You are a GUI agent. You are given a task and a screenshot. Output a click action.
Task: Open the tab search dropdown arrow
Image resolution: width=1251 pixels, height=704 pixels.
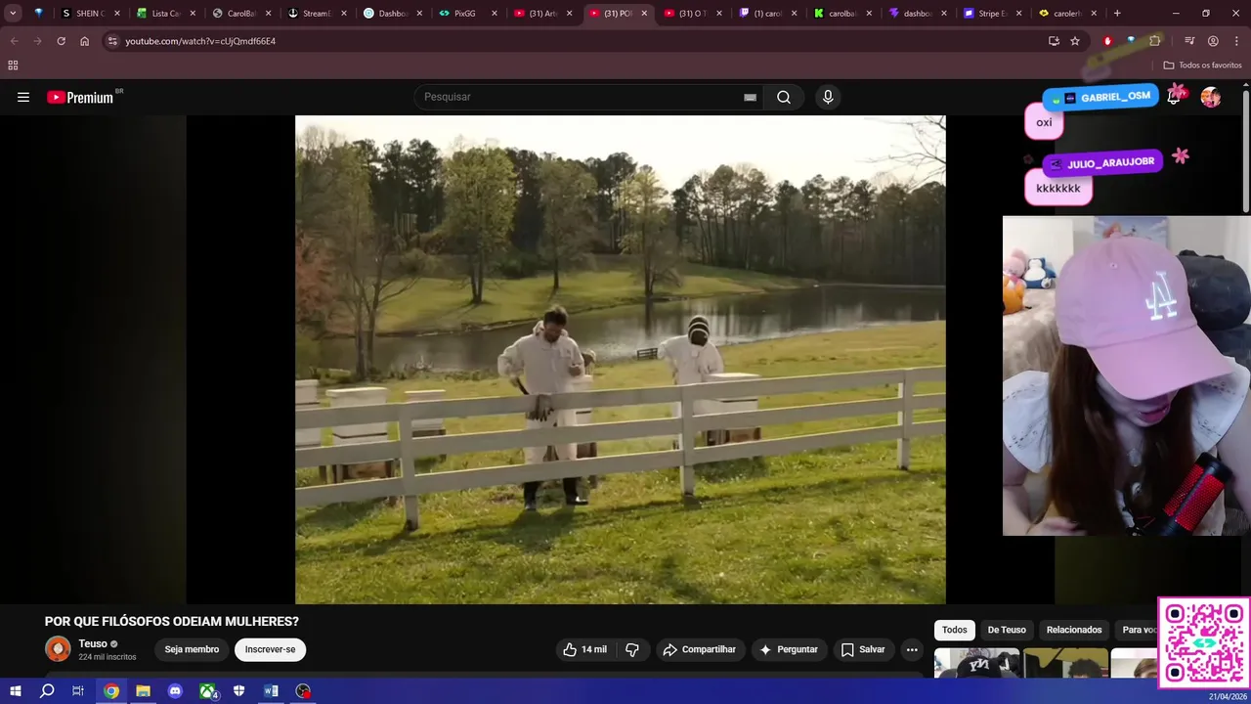(13, 14)
